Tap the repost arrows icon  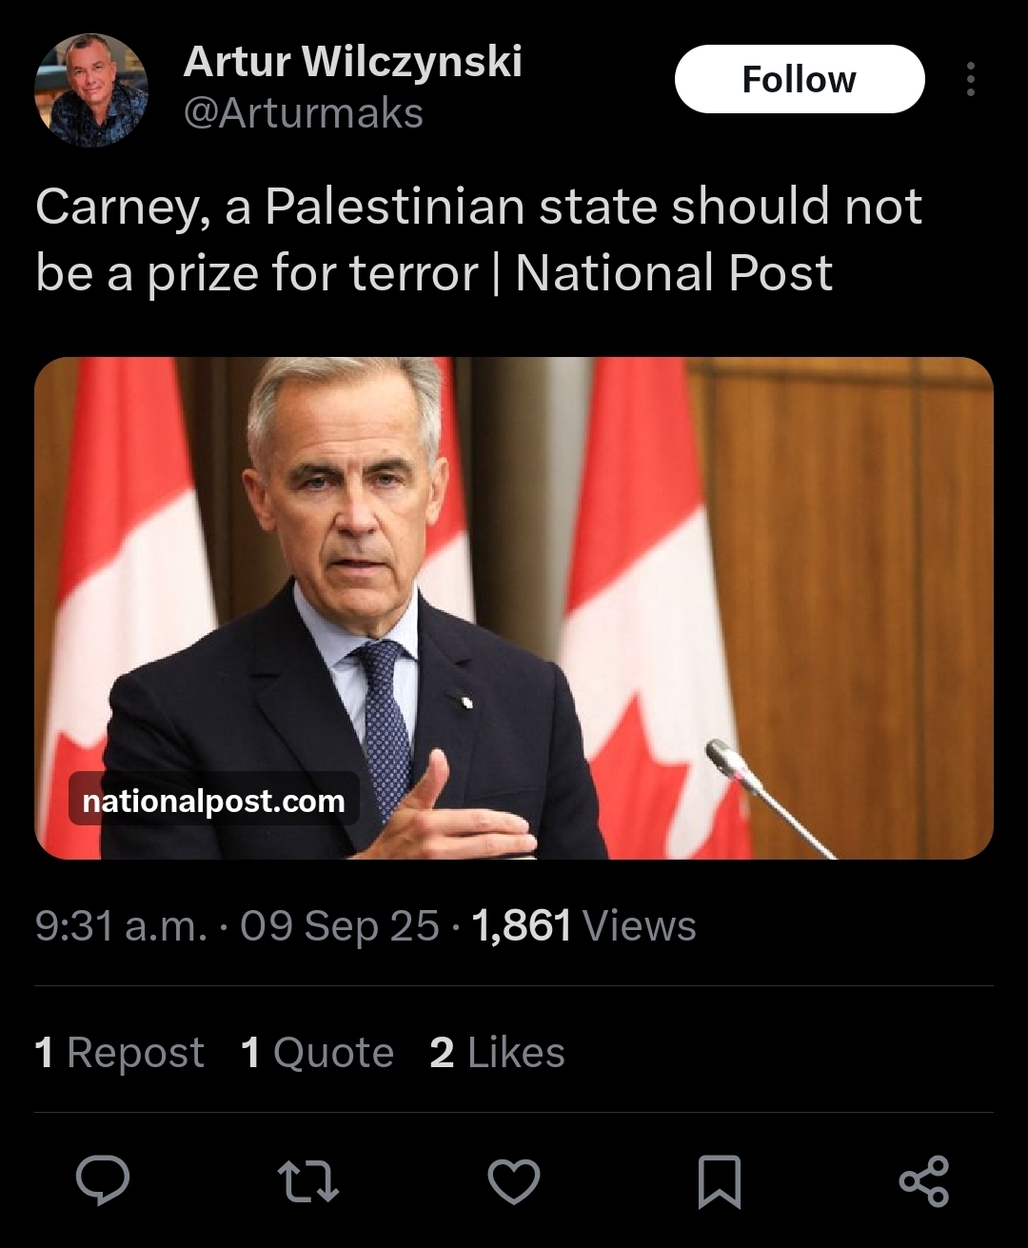click(x=307, y=1181)
